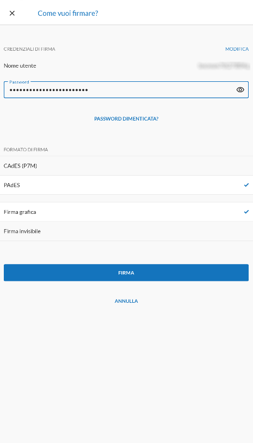Click the Firma grafica checkmark icon
The height and width of the screenshot is (443, 253).
click(x=246, y=212)
